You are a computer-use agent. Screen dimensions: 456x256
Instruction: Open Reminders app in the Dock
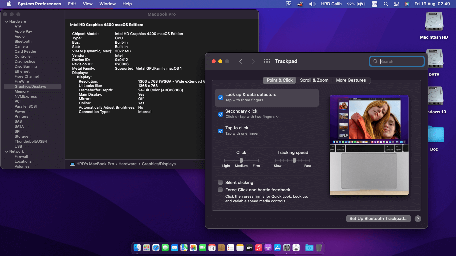231,248
